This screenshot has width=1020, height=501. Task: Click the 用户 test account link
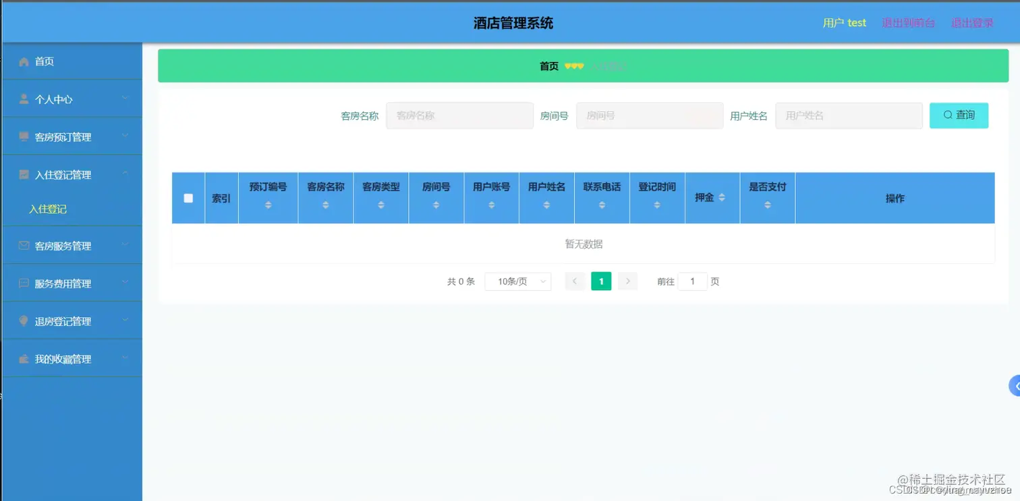(x=845, y=23)
